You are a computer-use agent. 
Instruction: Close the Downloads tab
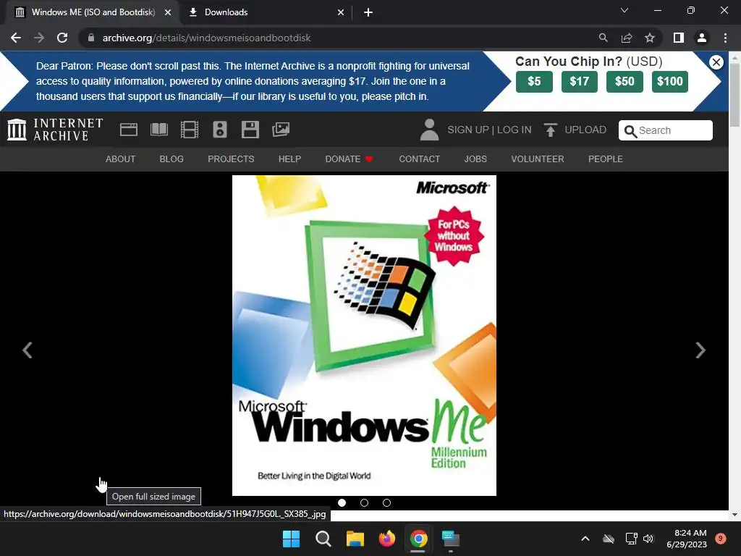coord(341,12)
